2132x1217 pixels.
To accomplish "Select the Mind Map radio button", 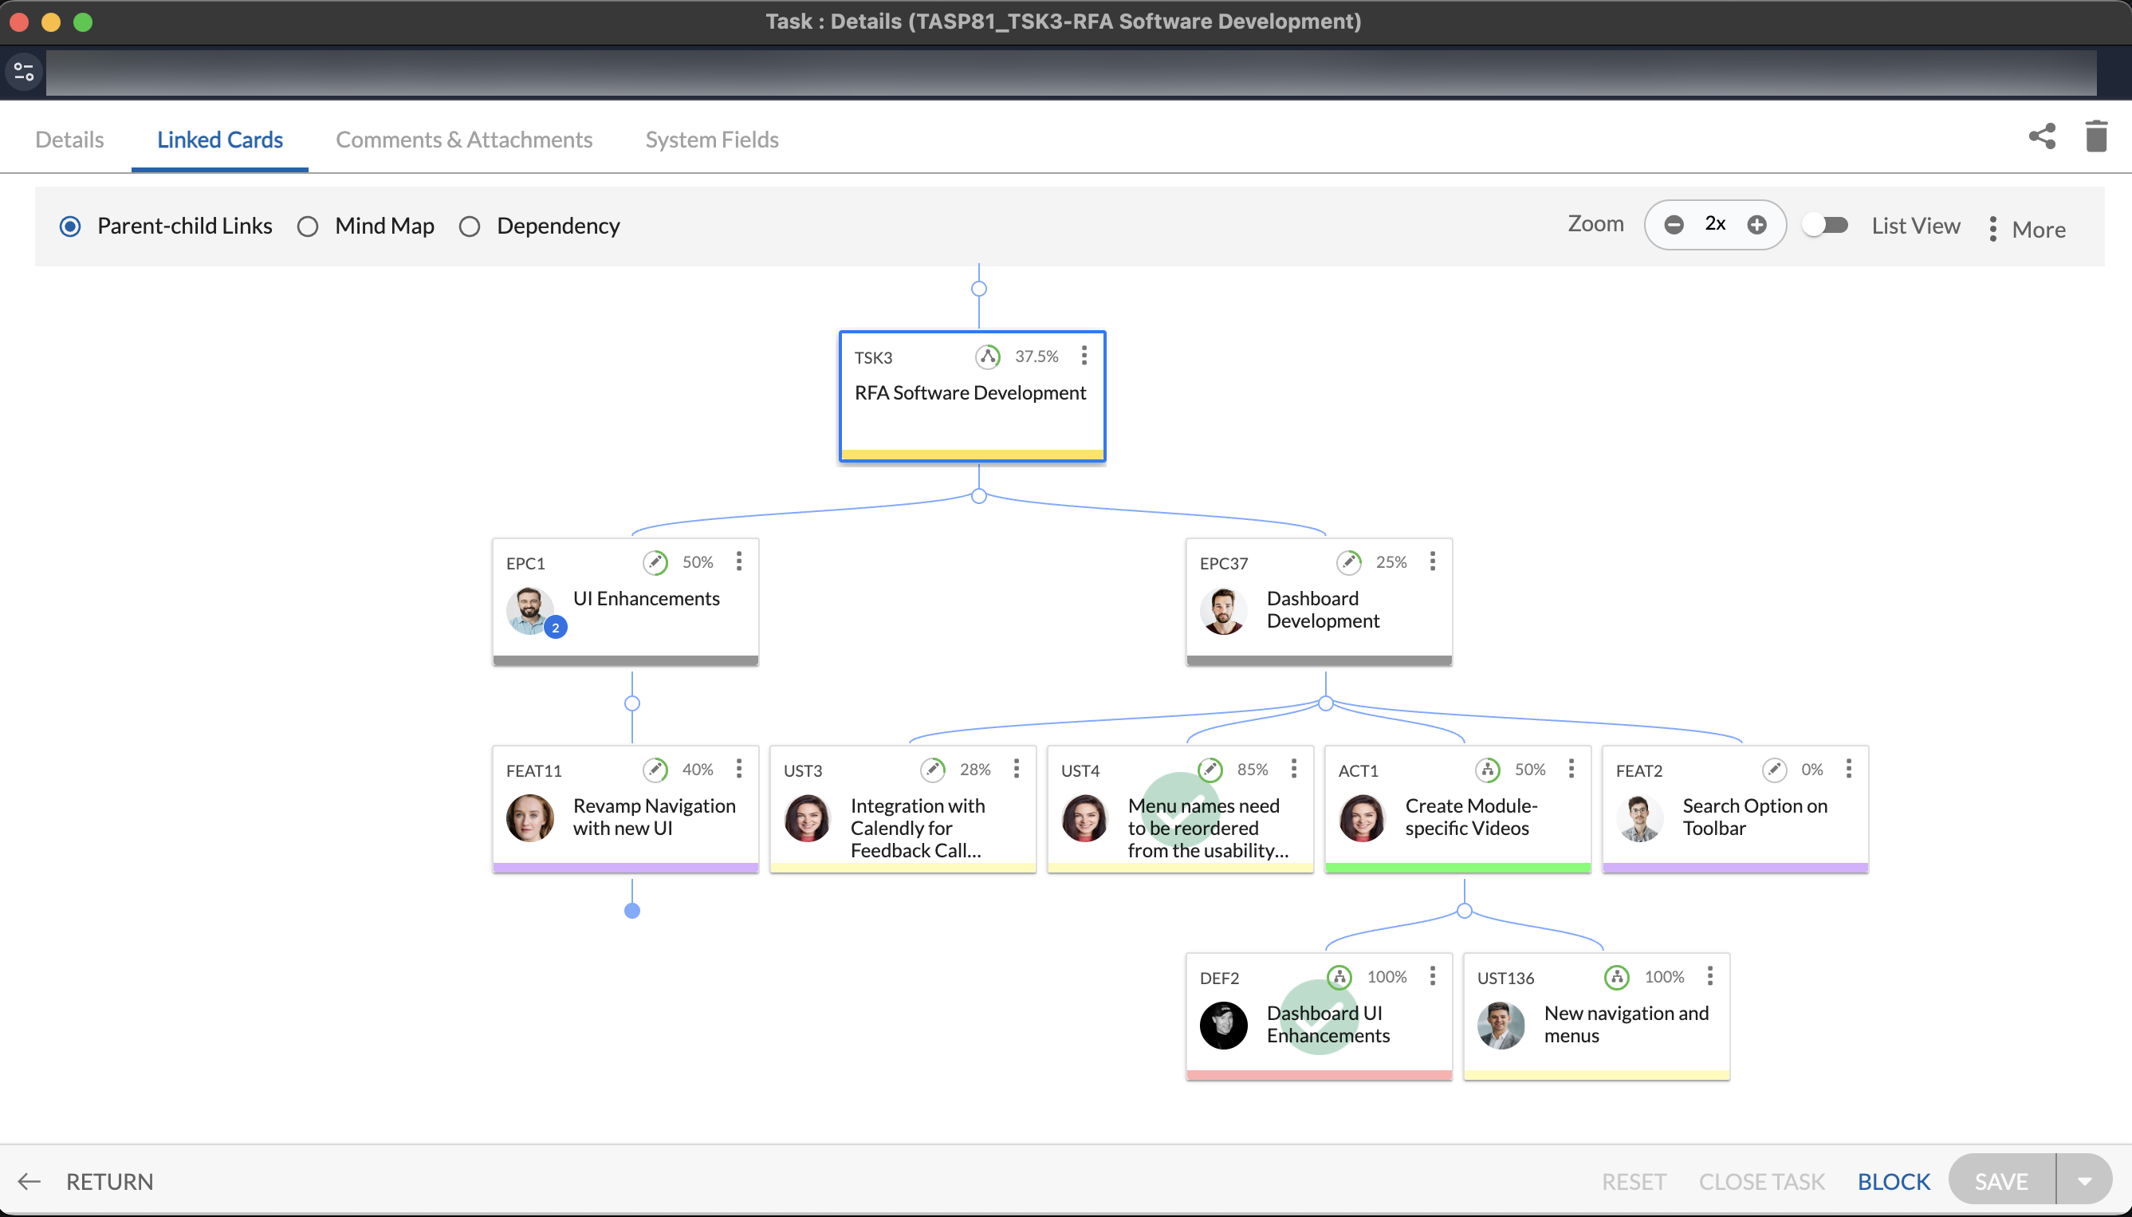I will tap(308, 226).
